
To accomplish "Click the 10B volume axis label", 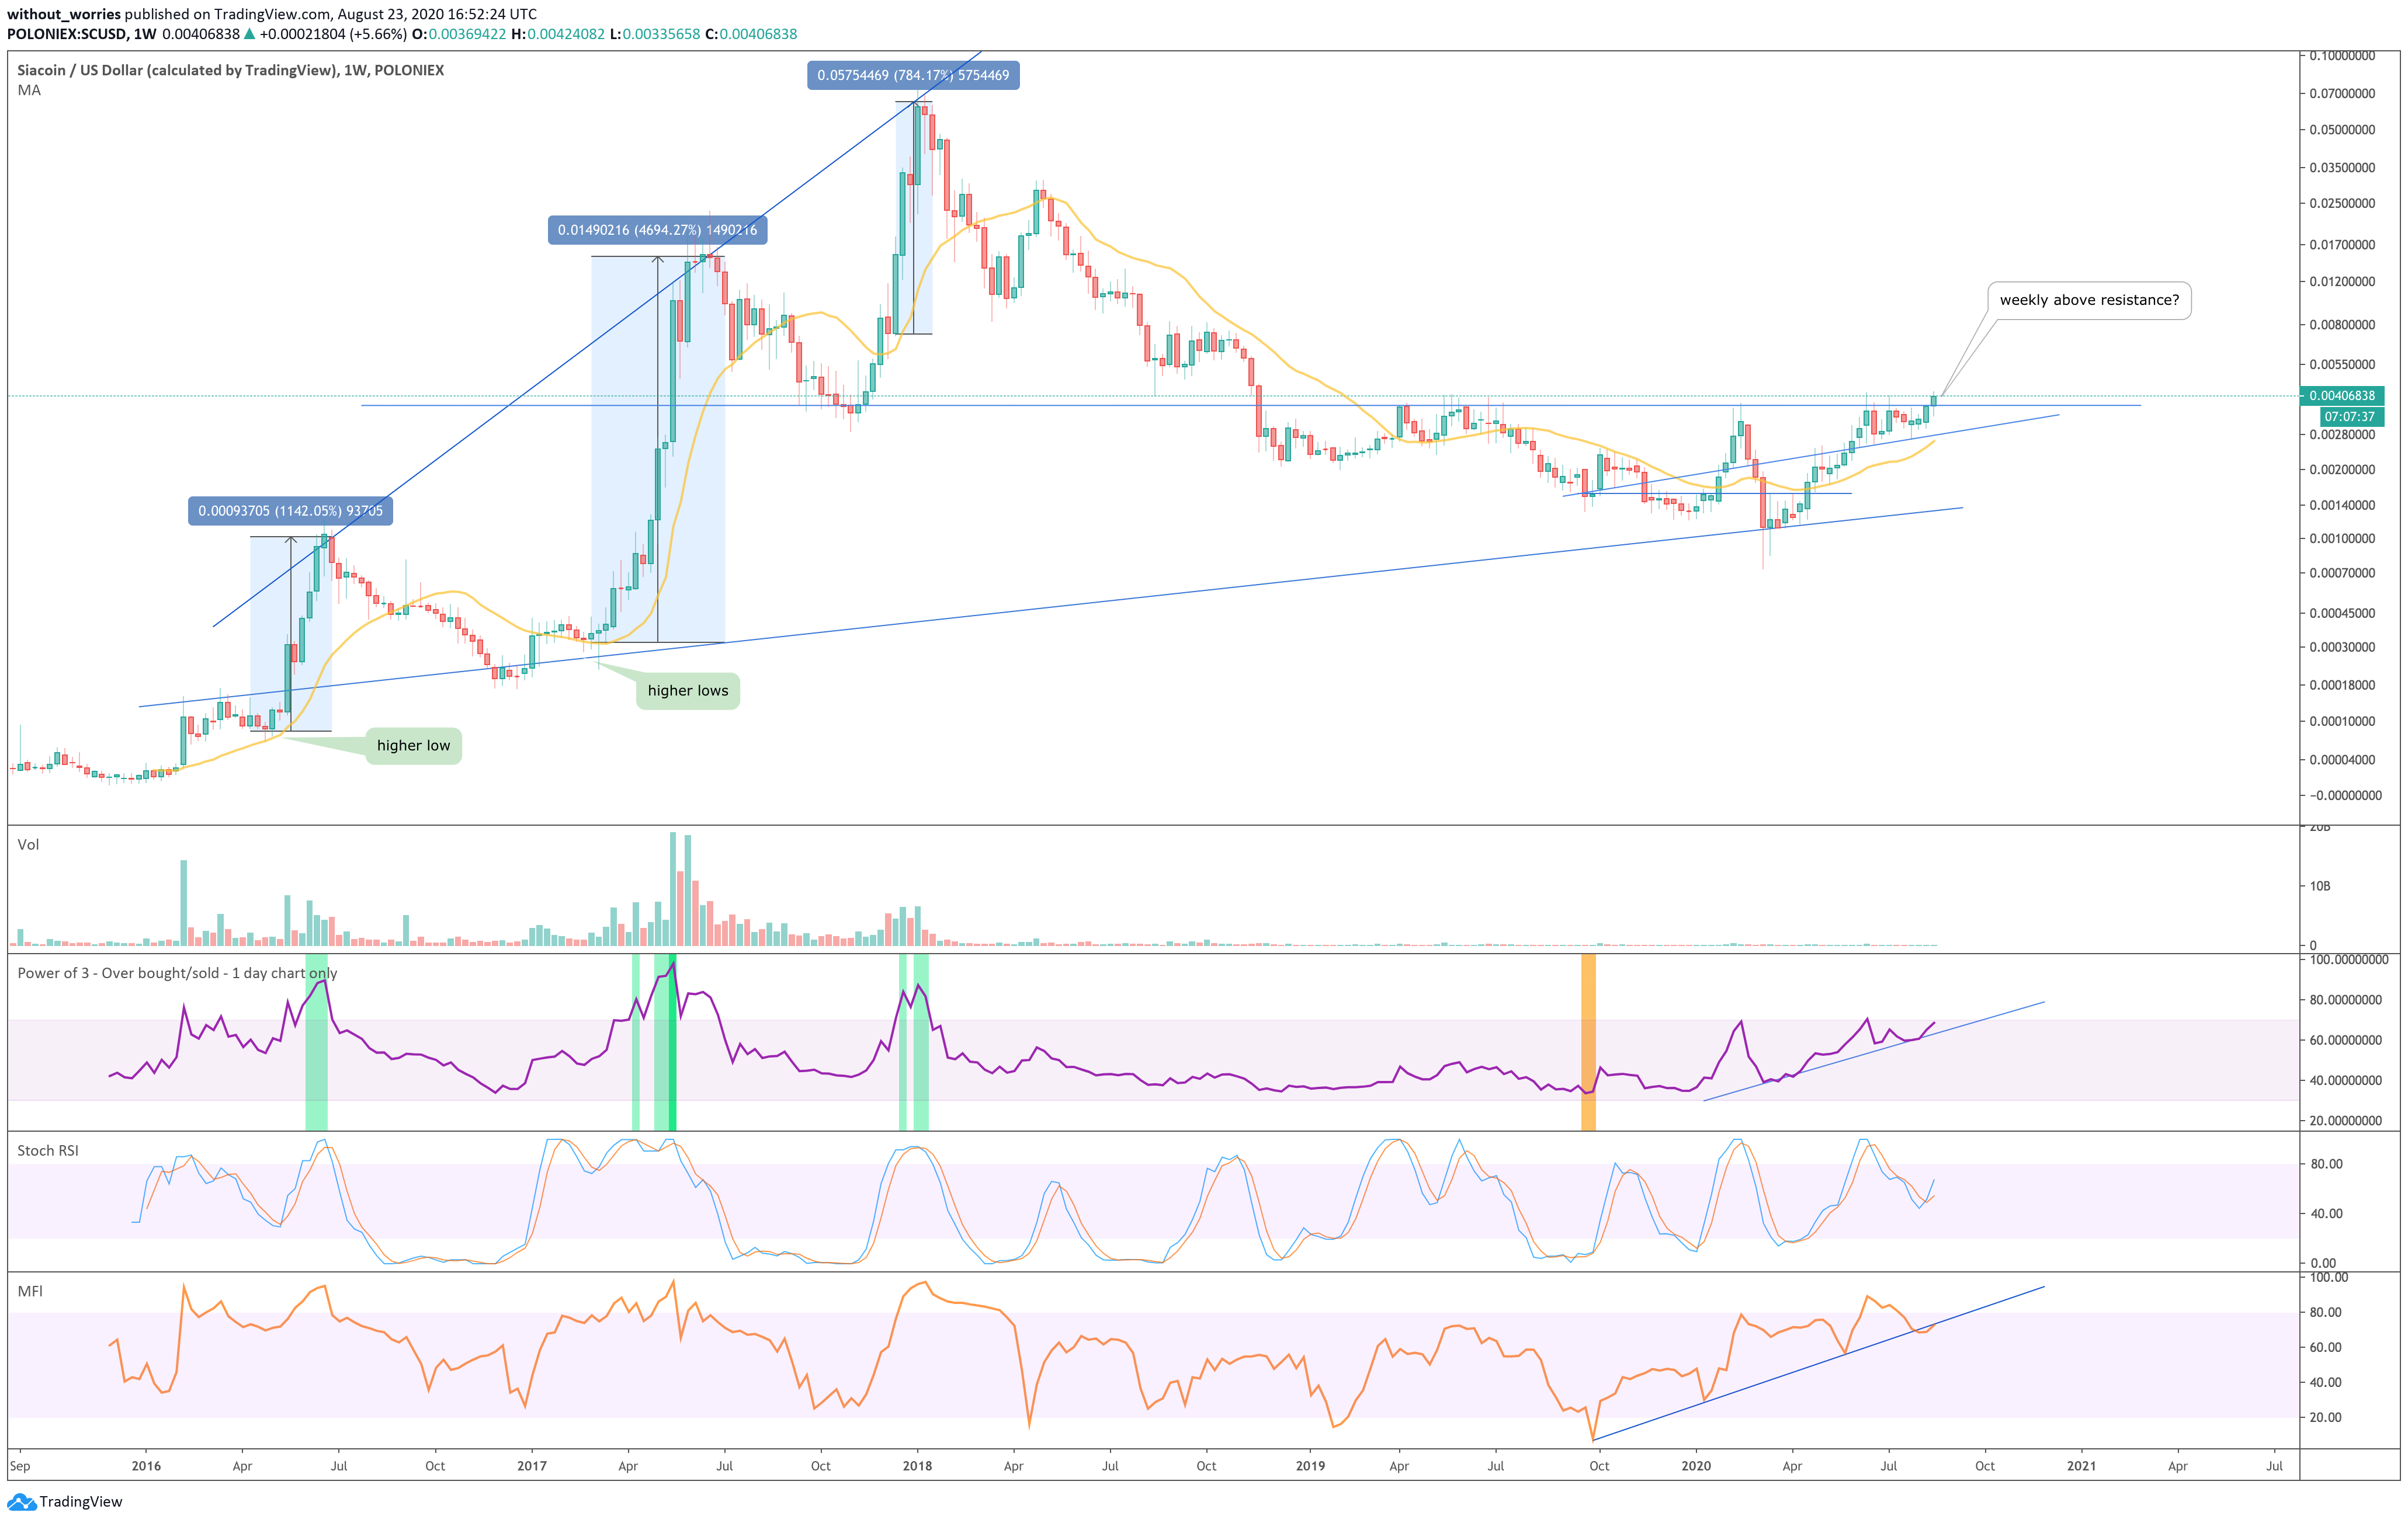I will pos(2320,885).
